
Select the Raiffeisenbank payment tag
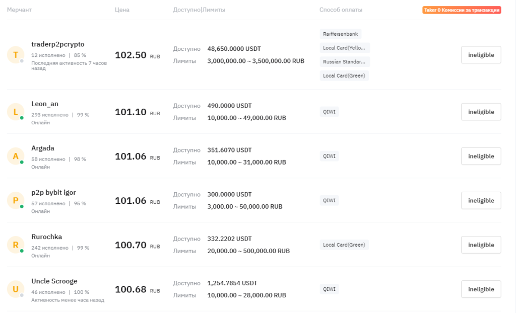pyautogui.click(x=340, y=34)
